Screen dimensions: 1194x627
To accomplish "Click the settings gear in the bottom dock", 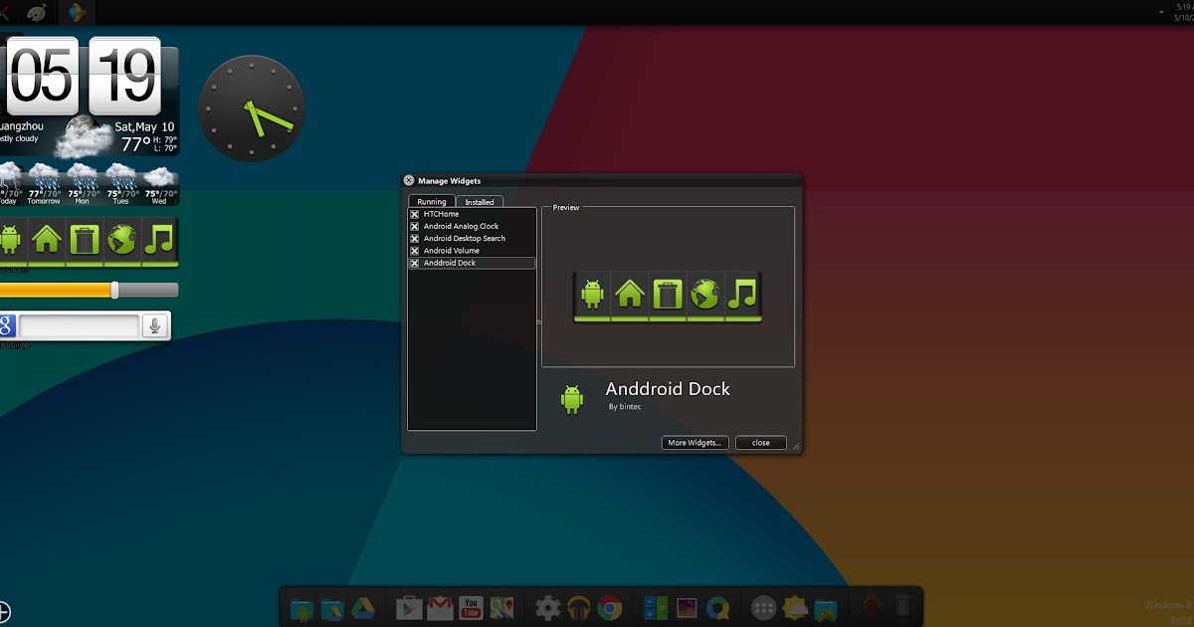I will 548,607.
